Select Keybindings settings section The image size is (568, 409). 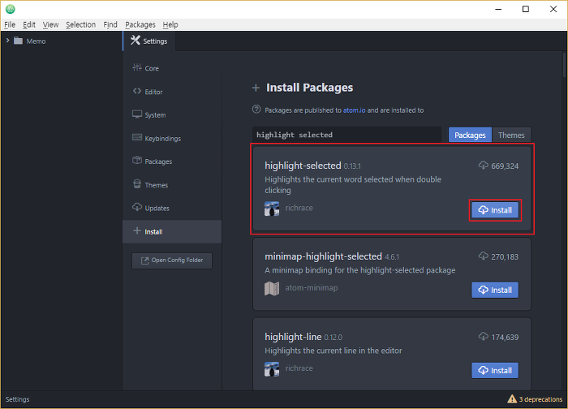(x=172, y=139)
